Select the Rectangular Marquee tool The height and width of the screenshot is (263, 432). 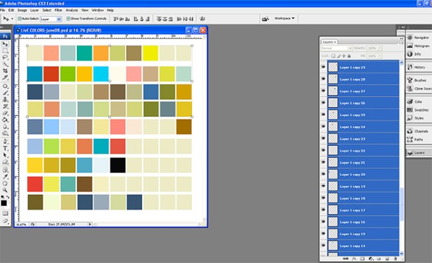point(5,51)
